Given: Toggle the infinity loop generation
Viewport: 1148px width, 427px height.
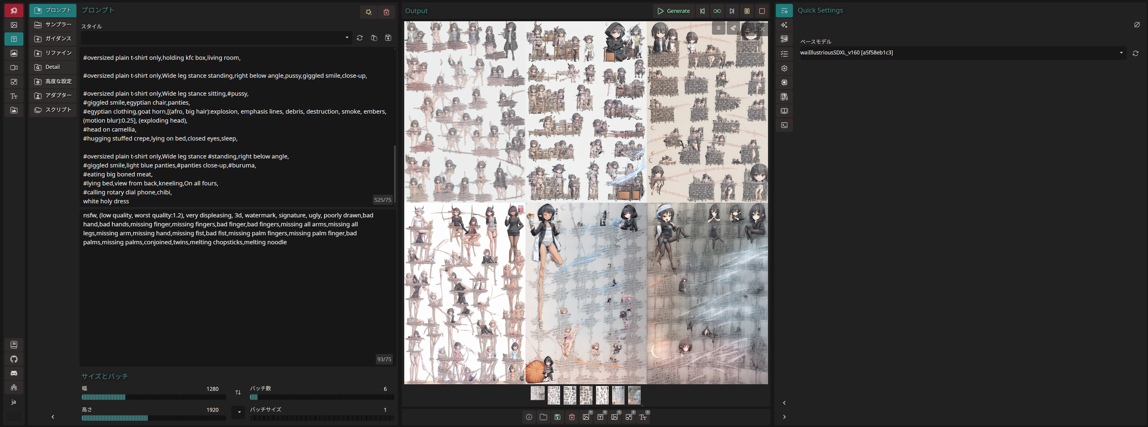Looking at the screenshot, I should (x=717, y=11).
